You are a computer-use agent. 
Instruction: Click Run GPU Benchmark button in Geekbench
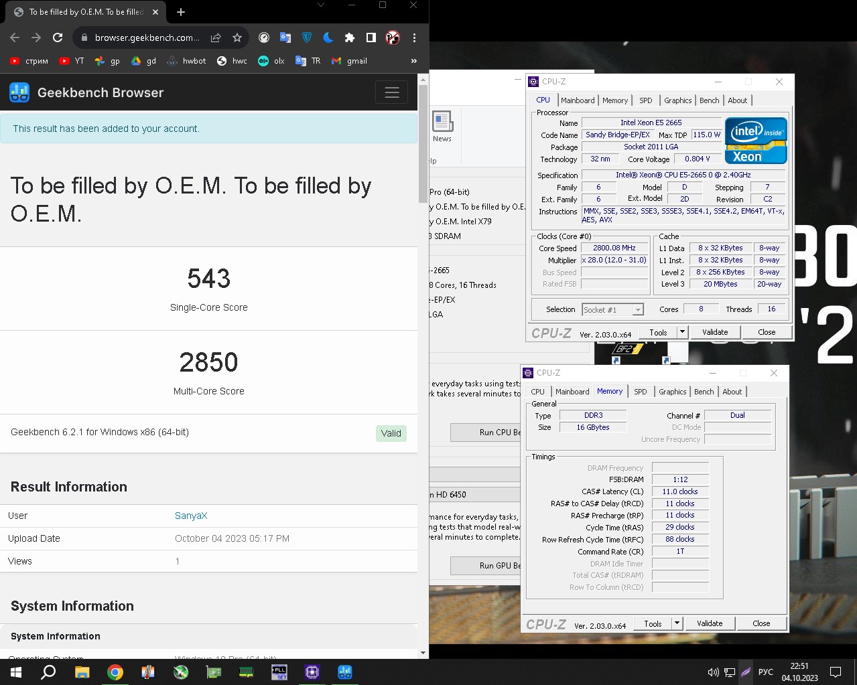(x=486, y=566)
